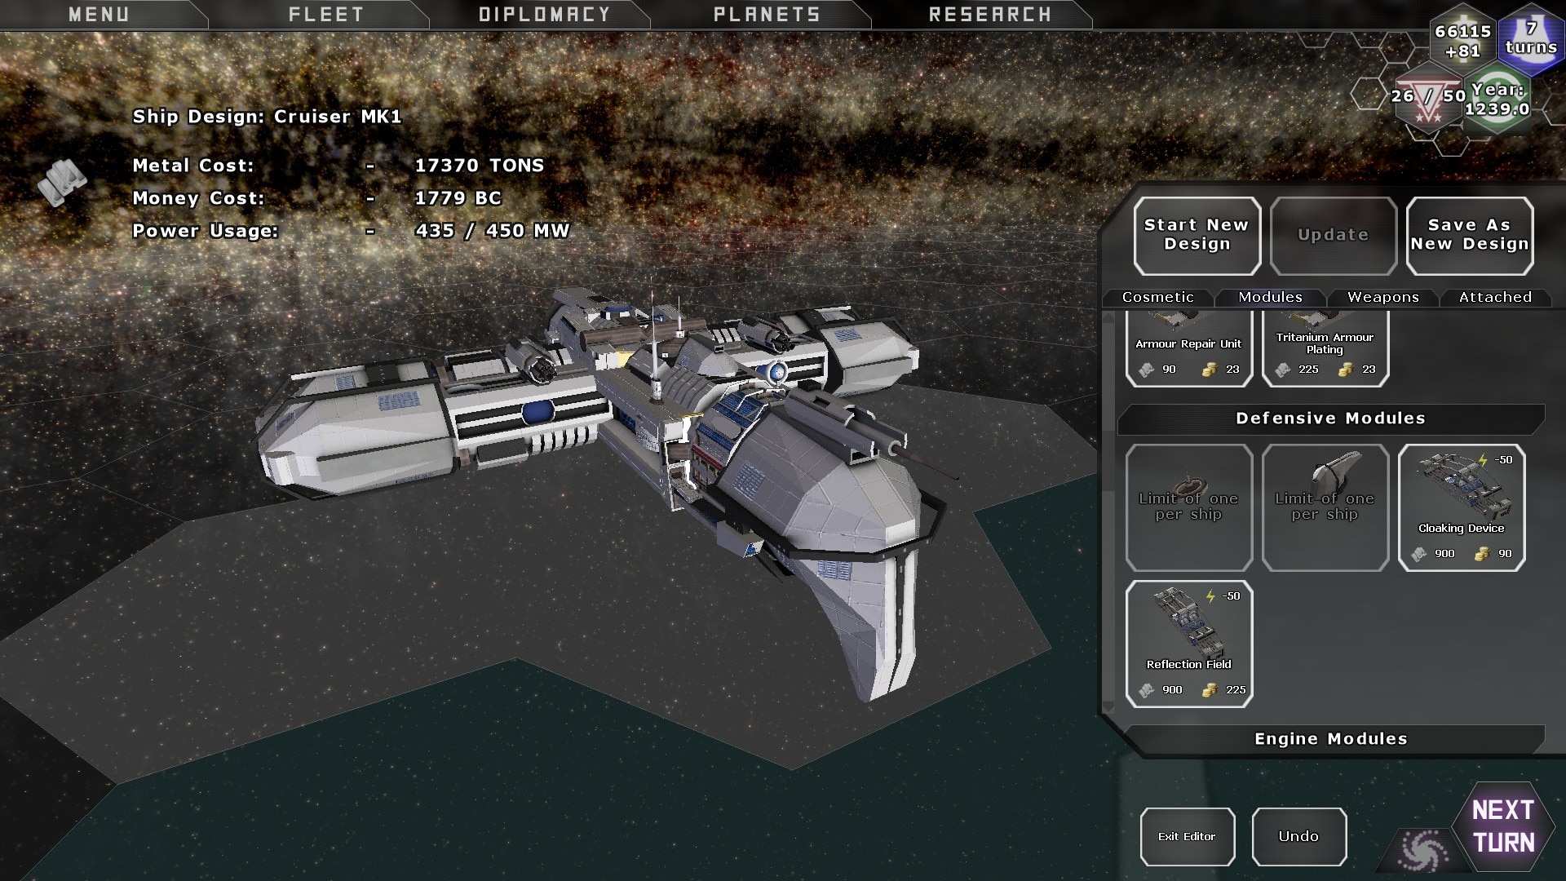
Task: Open the Cosmetic tab
Action: point(1157,298)
